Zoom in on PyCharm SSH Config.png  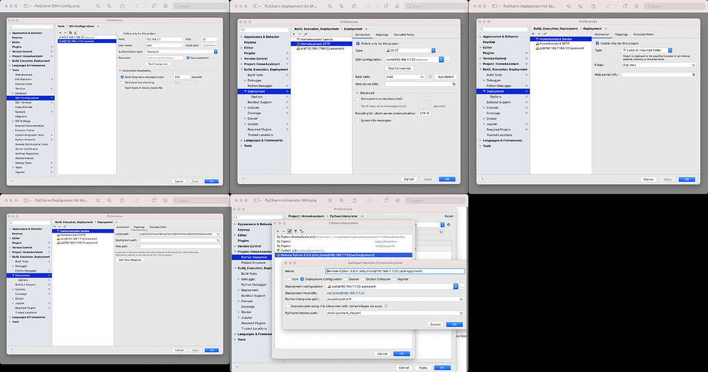click(x=109, y=6)
